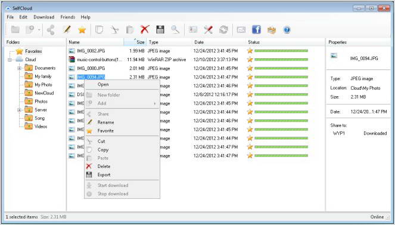Click the progress bar of the ZIP archive
Screen dimensions: 395x225
tap(281, 59)
